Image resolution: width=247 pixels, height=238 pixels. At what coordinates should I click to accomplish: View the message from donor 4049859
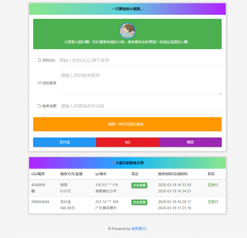tap(139, 185)
